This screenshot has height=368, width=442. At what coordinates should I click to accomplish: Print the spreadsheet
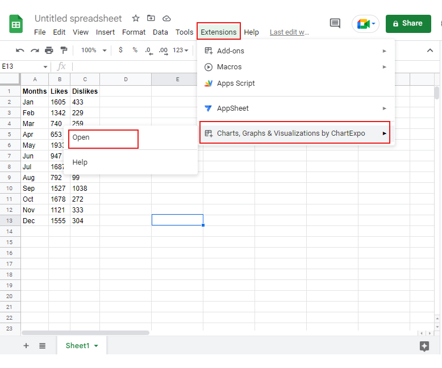pyautogui.click(x=49, y=51)
